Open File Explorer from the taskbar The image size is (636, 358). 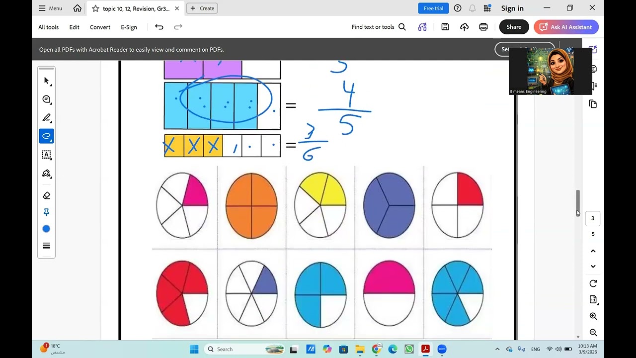click(x=360, y=349)
